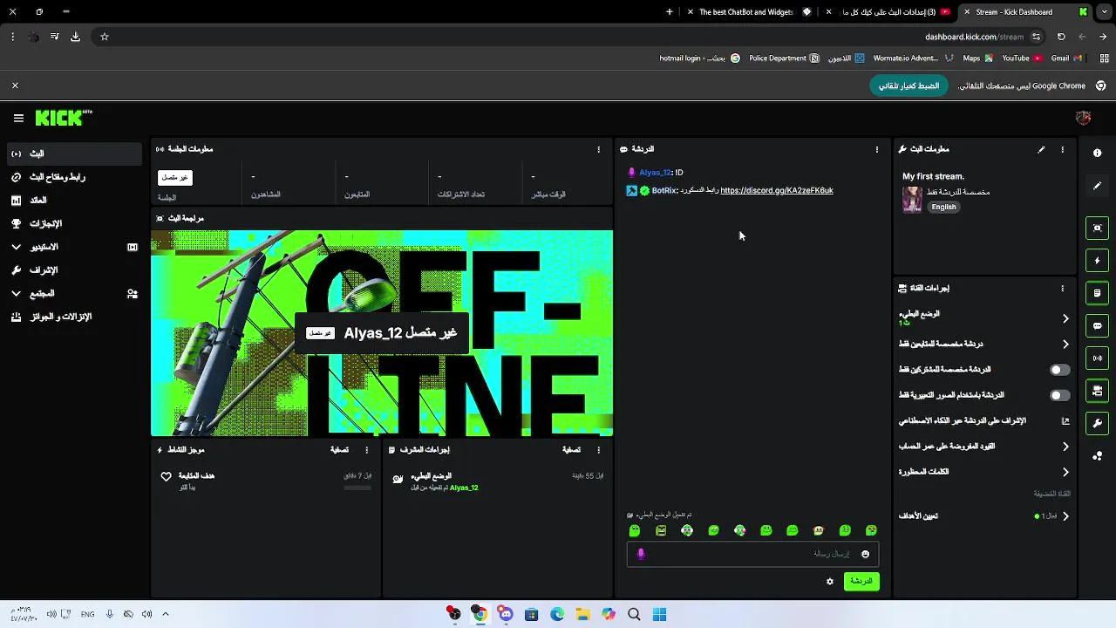This screenshot has width=1116, height=628.
Task: Toggle wrench stream info widget in toolbar
Action: click(1098, 423)
